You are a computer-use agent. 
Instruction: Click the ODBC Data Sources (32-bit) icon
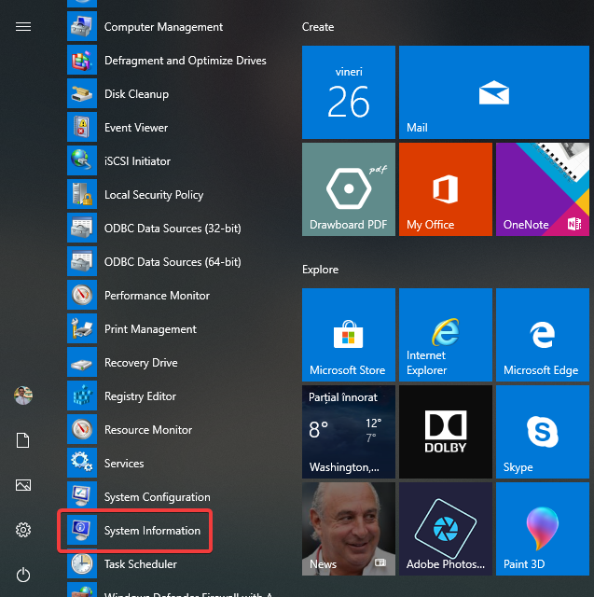[x=82, y=228]
